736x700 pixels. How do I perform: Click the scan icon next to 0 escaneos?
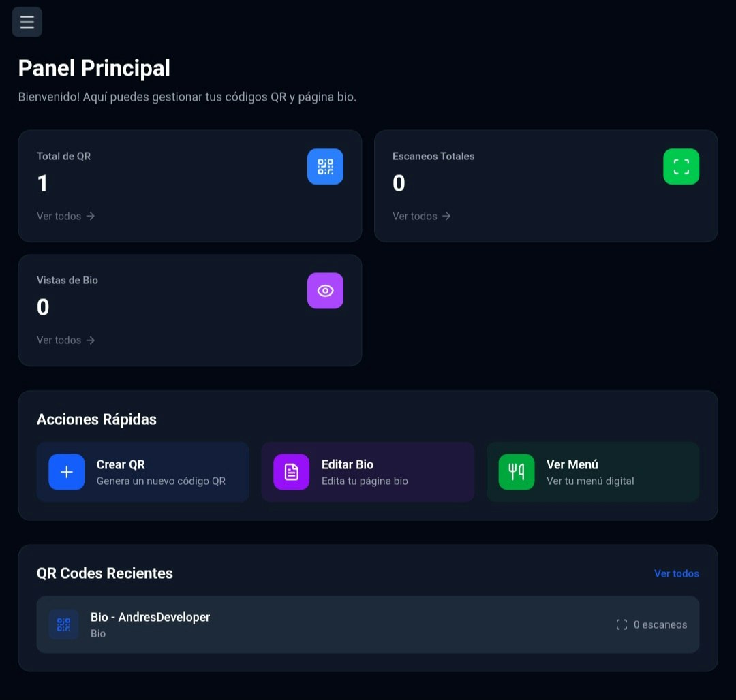(621, 624)
